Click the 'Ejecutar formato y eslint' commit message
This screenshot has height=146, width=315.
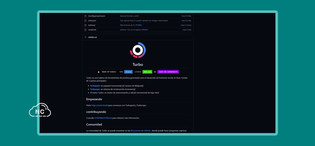click(x=129, y=16)
